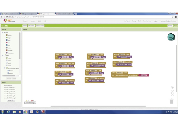Collapse the Built-in tree node

(x=3, y=33)
